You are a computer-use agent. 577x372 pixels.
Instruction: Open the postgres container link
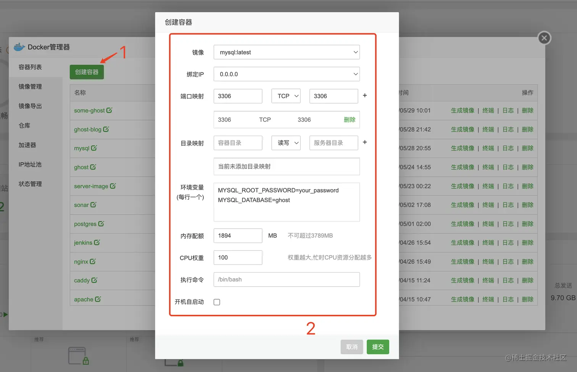click(85, 224)
